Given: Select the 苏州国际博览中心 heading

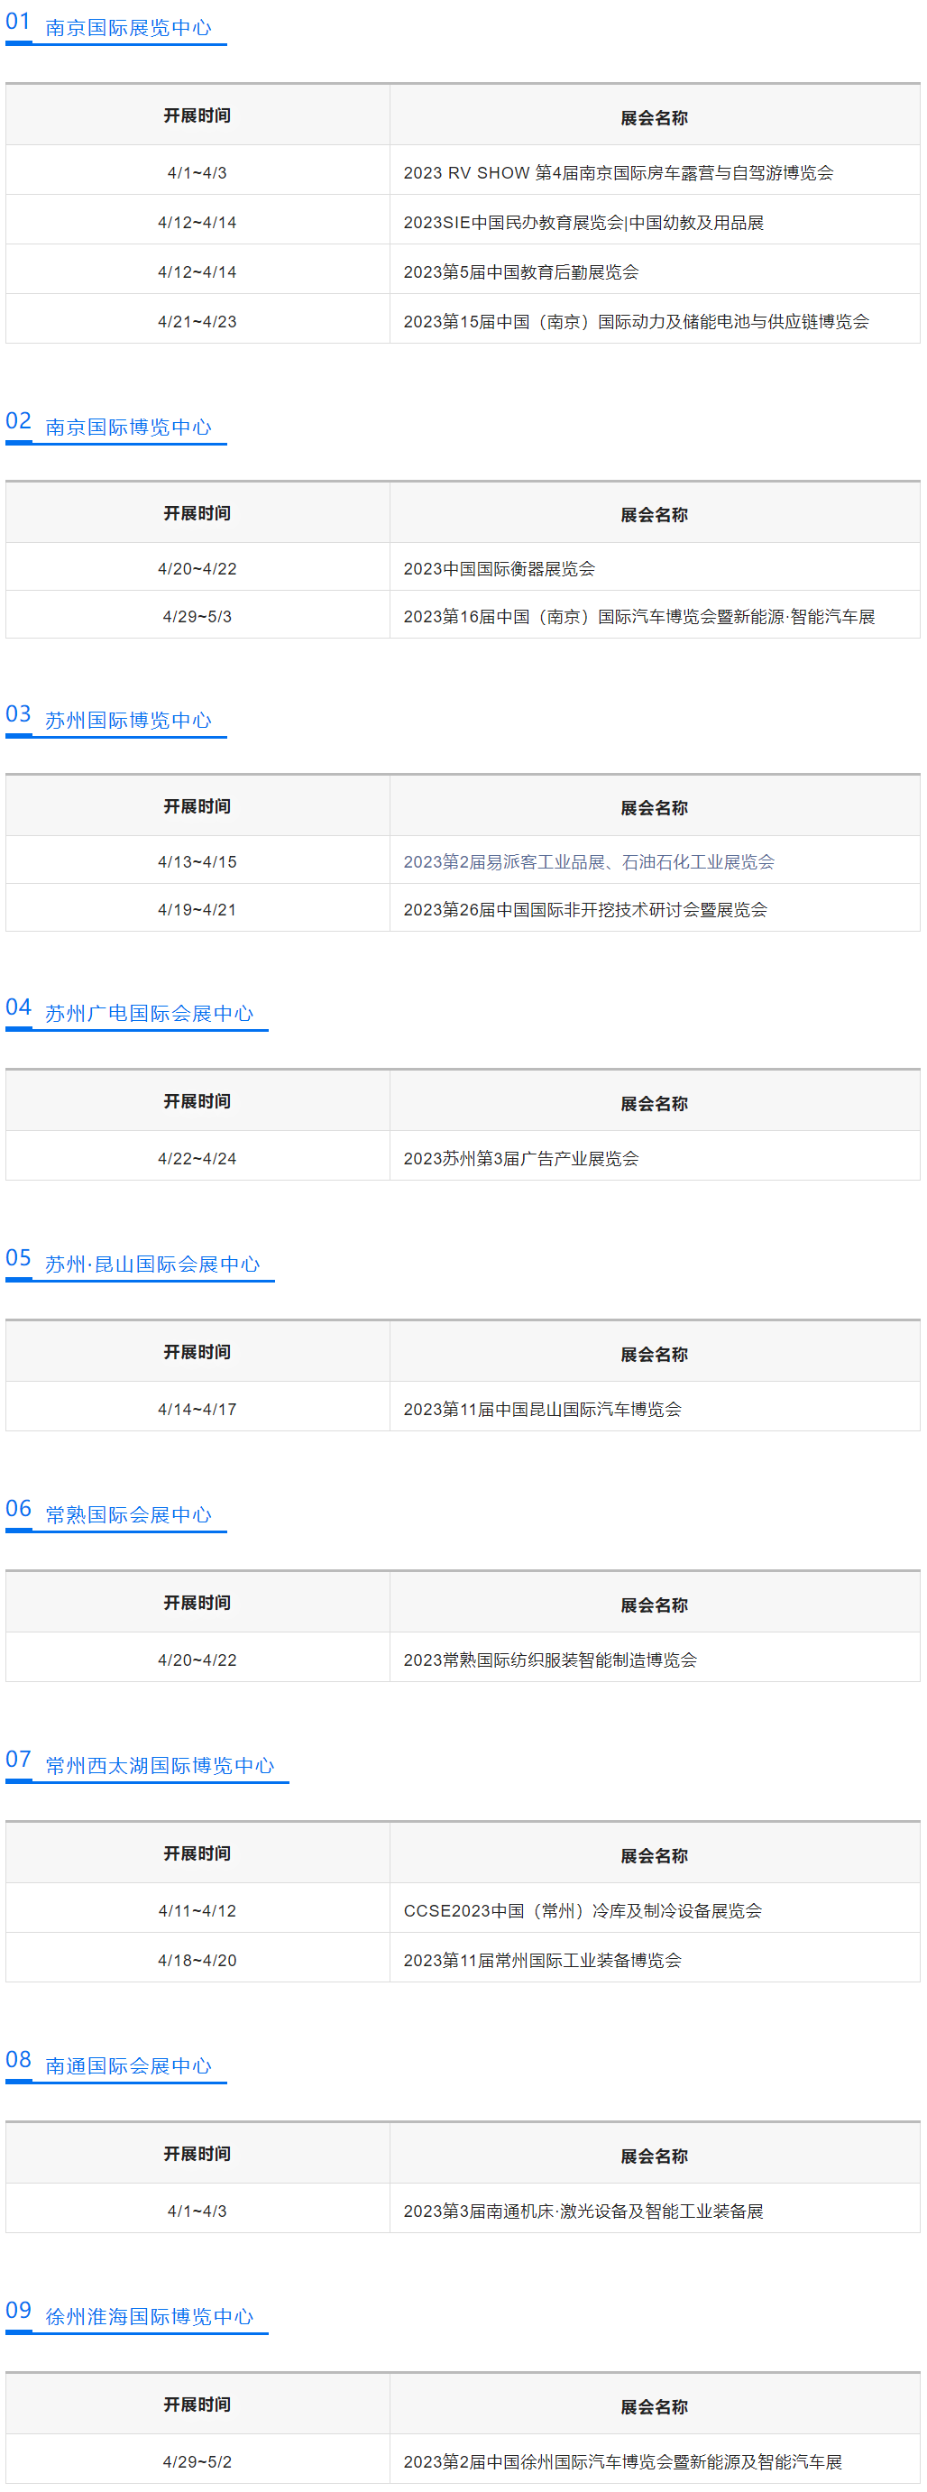Looking at the screenshot, I should click(x=128, y=720).
